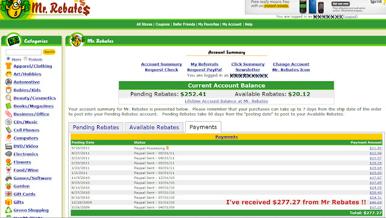Open the Mr. Rebates Icon link
The image size is (386, 218).
click(x=291, y=70)
